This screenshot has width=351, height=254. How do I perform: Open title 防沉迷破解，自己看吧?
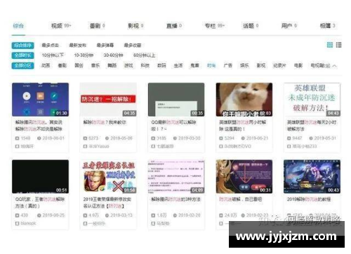(240, 199)
